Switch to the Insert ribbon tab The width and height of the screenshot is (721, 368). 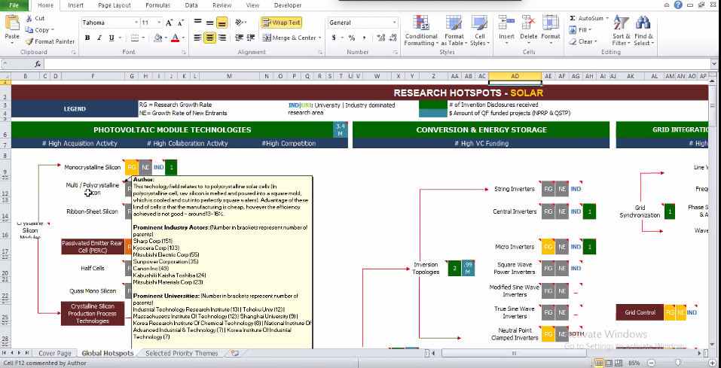point(75,5)
